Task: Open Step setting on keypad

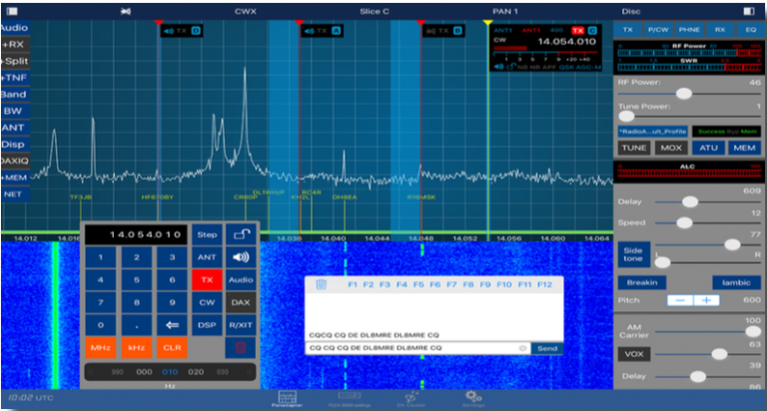Action: point(207,234)
